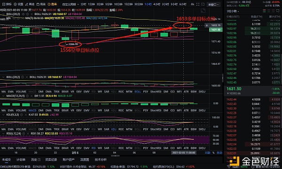Select the 15分钟 timeframe
Screen dimensions: 282x169
(128, 4)
